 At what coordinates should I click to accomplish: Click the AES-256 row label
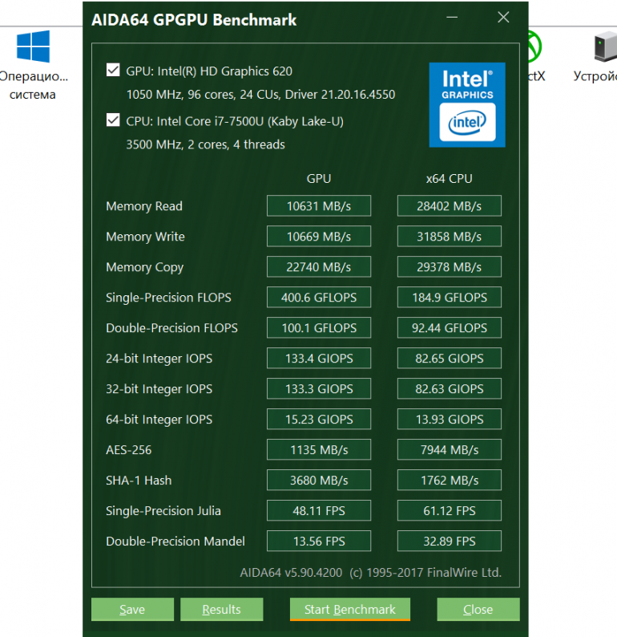(x=128, y=450)
